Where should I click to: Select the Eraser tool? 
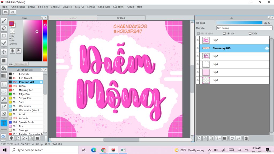(4, 28)
